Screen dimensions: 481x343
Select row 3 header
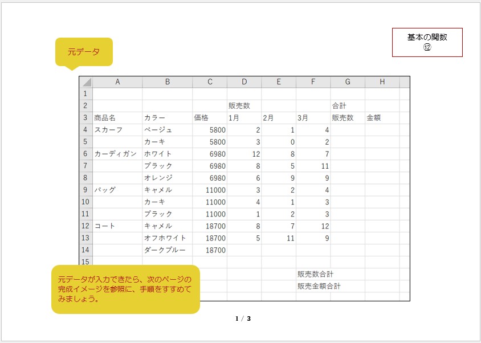pos(86,118)
